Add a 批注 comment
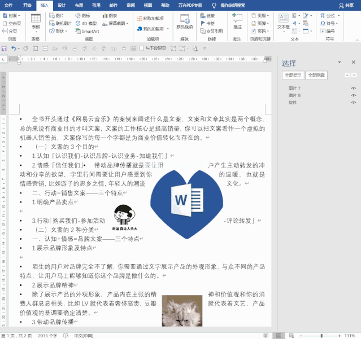 [237, 21]
